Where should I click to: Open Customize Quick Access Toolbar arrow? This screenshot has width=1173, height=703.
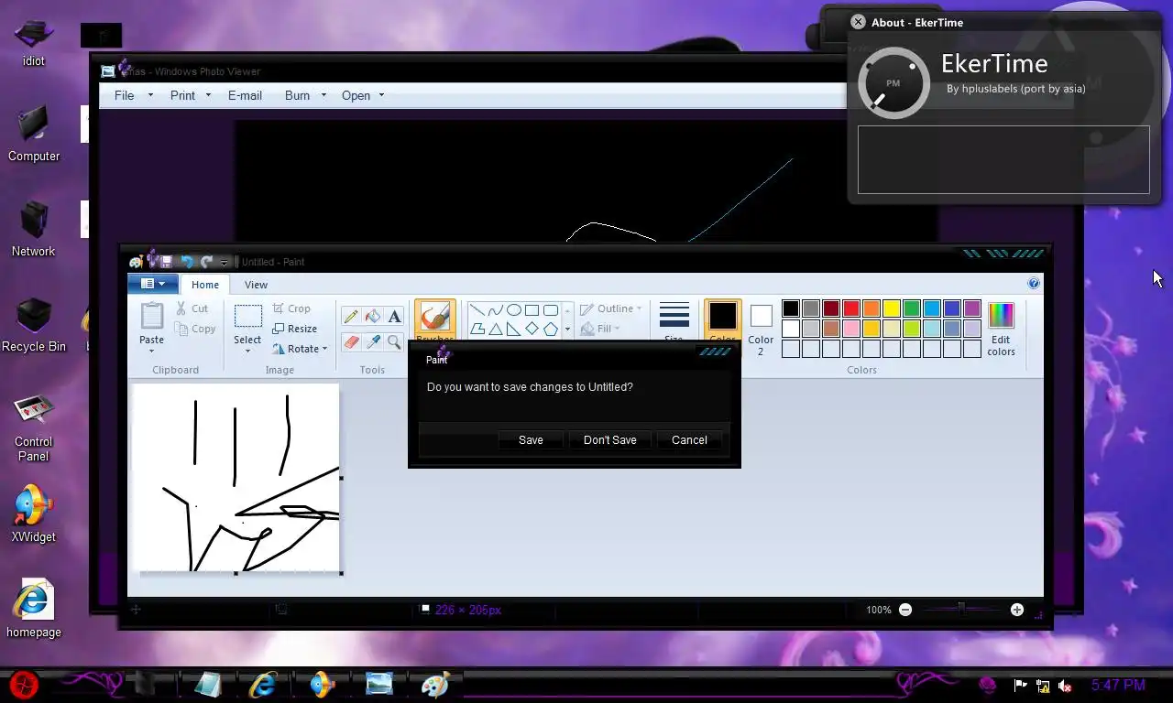(x=224, y=263)
